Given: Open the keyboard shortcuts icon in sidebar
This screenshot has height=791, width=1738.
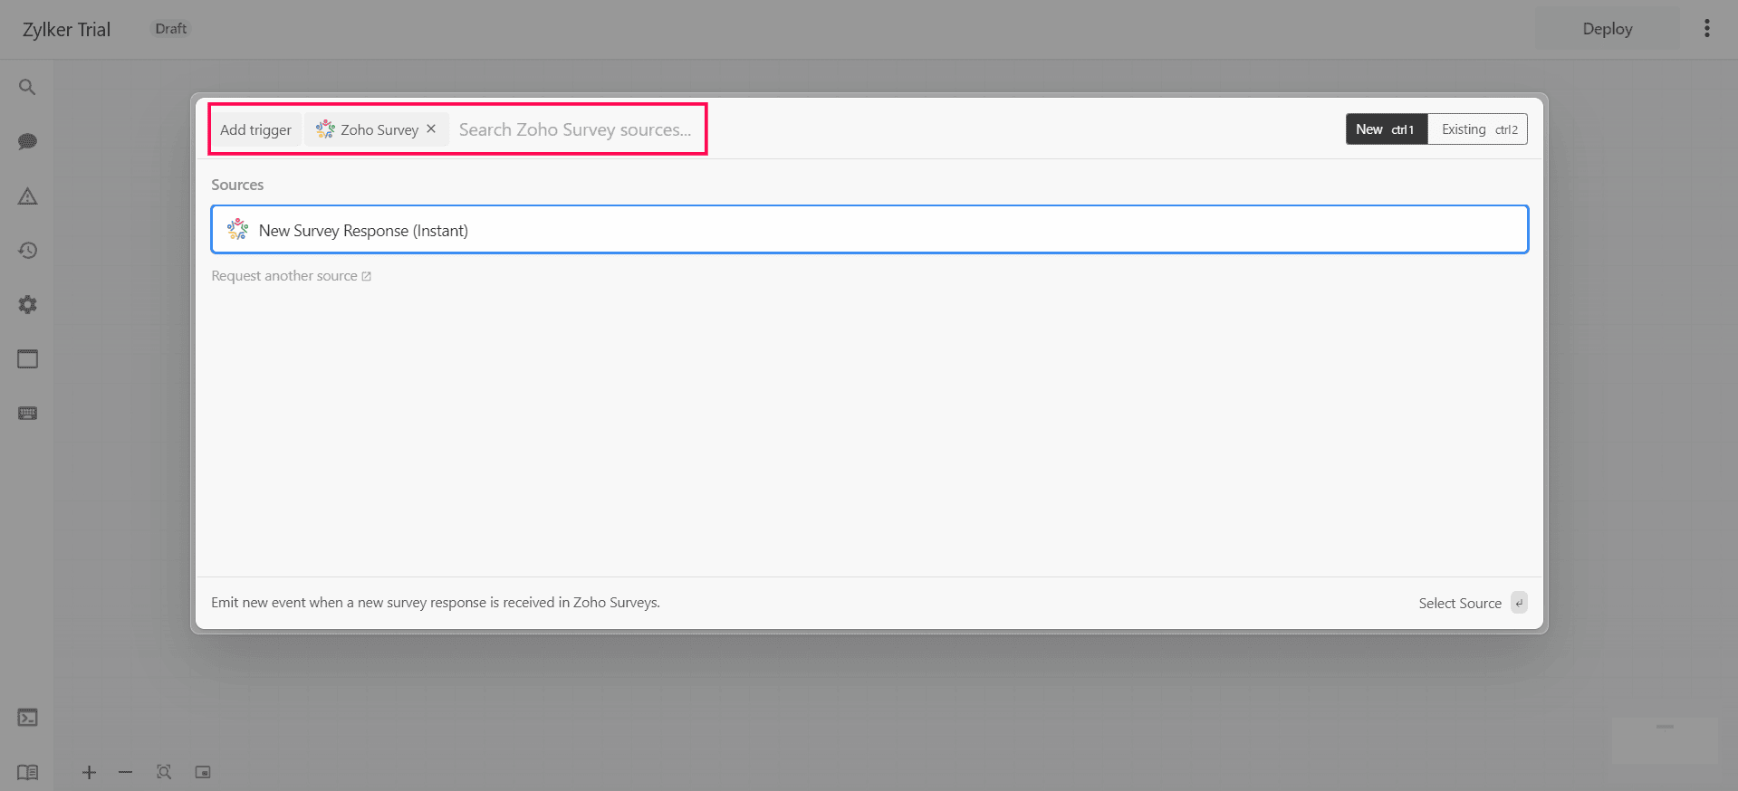Looking at the screenshot, I should (x=27, y=413).
